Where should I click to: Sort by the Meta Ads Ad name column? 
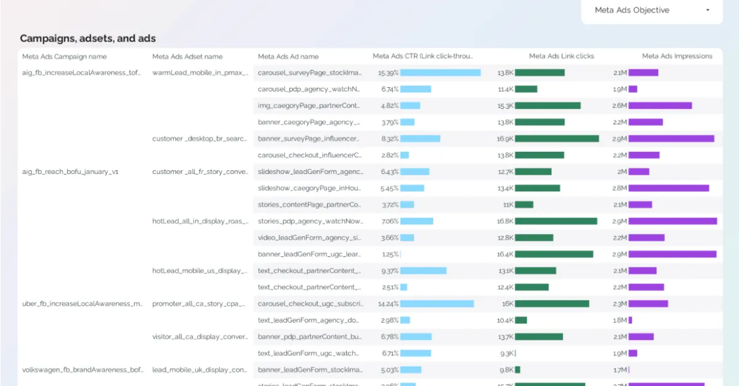(x=288, y=56)
